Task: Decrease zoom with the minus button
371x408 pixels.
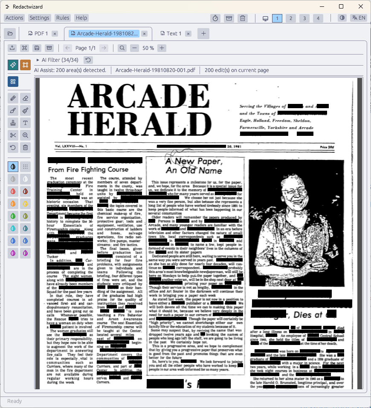Action: tap(134, 48)
